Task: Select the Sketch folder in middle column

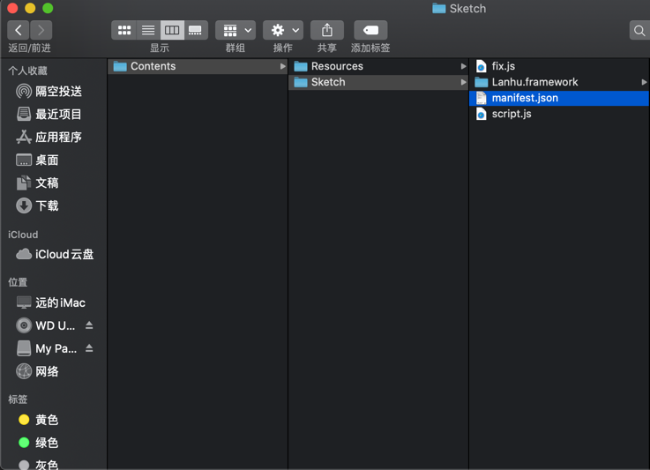Action: (x=378, y=82)
